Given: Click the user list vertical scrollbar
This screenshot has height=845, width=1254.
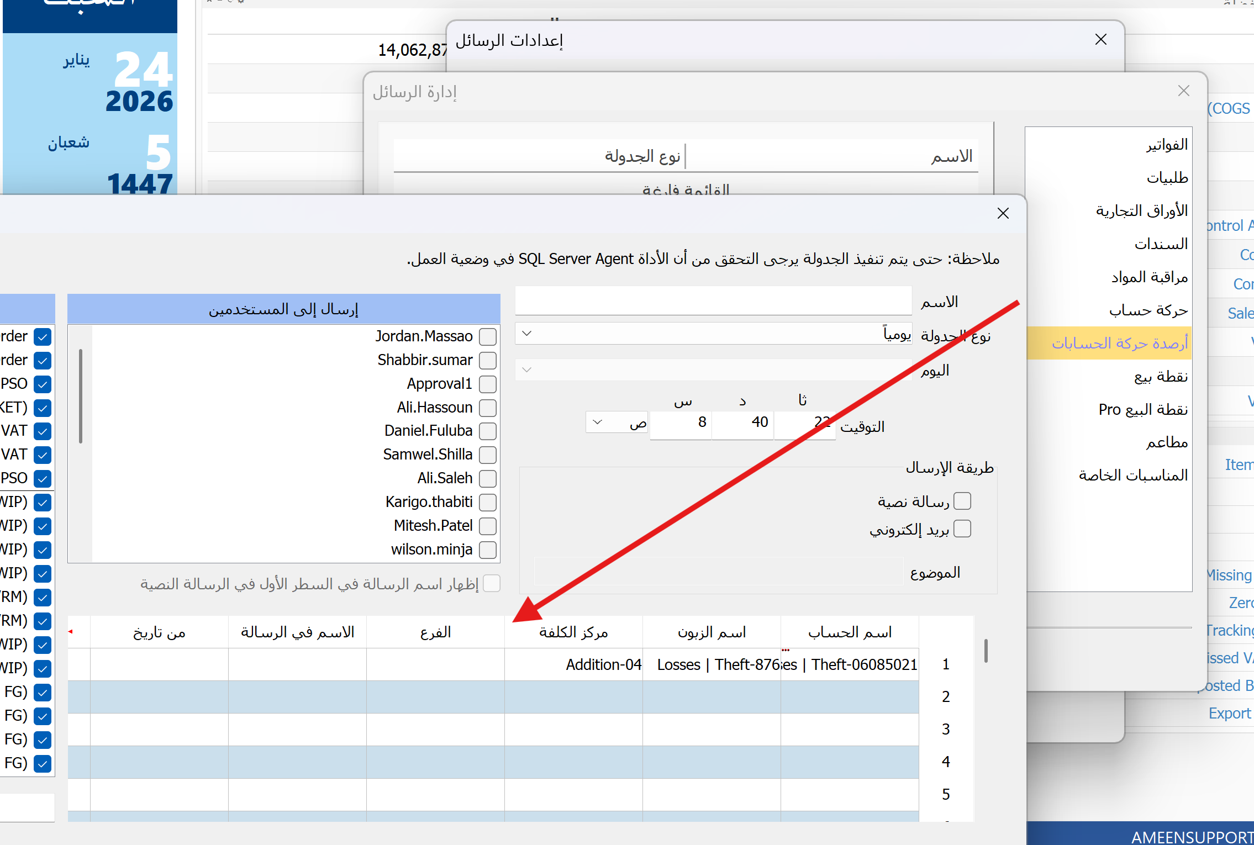Looking at the screenshot, I should 81,397.
